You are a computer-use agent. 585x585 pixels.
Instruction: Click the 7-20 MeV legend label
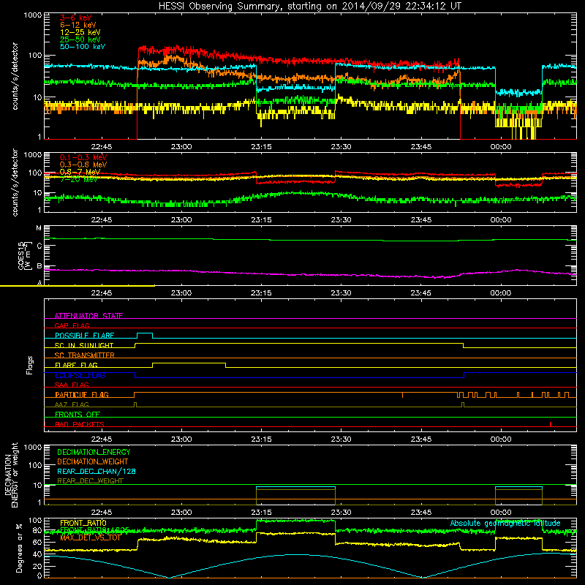[x=78, y=179]
